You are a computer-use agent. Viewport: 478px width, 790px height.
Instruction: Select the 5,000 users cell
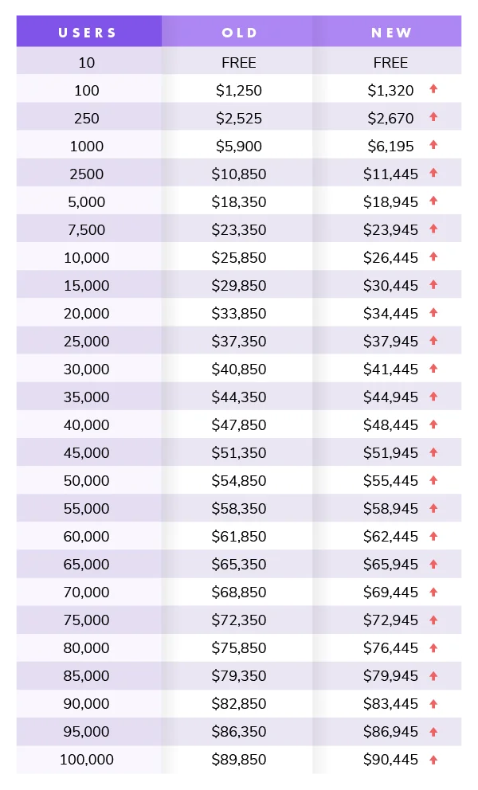(87, 202)
